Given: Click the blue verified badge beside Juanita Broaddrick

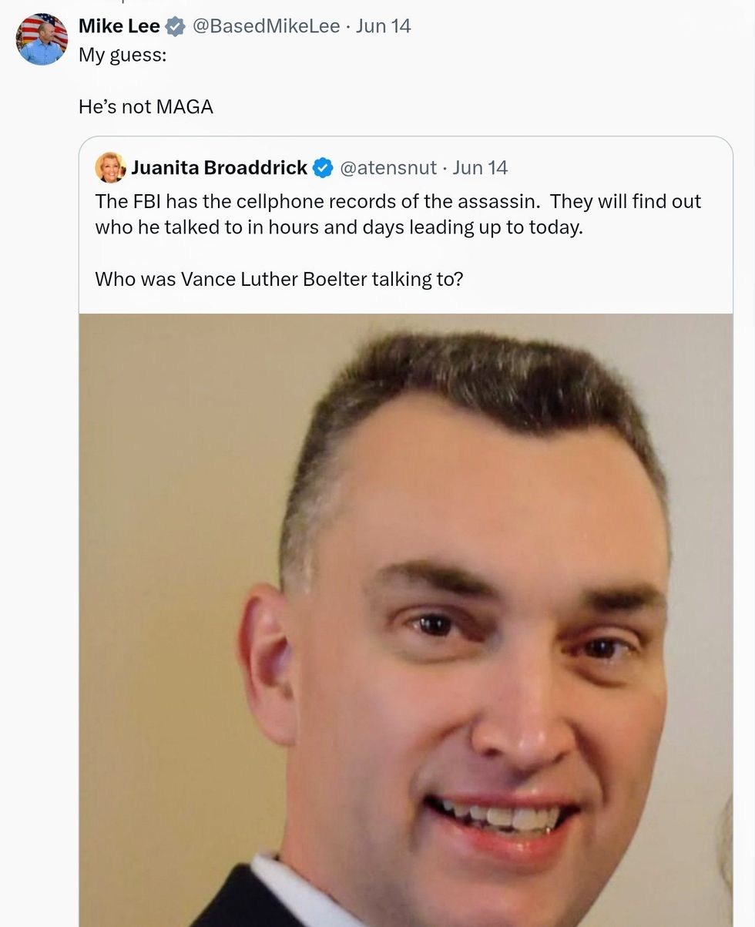Looking at the screenshot, I should click(323, 167).
